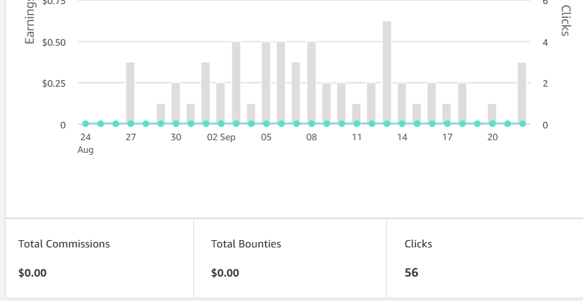This screenshot has height=301, width=583.
Task: Open the Total Bounties summary tile
Action: (x=290, y=258)
